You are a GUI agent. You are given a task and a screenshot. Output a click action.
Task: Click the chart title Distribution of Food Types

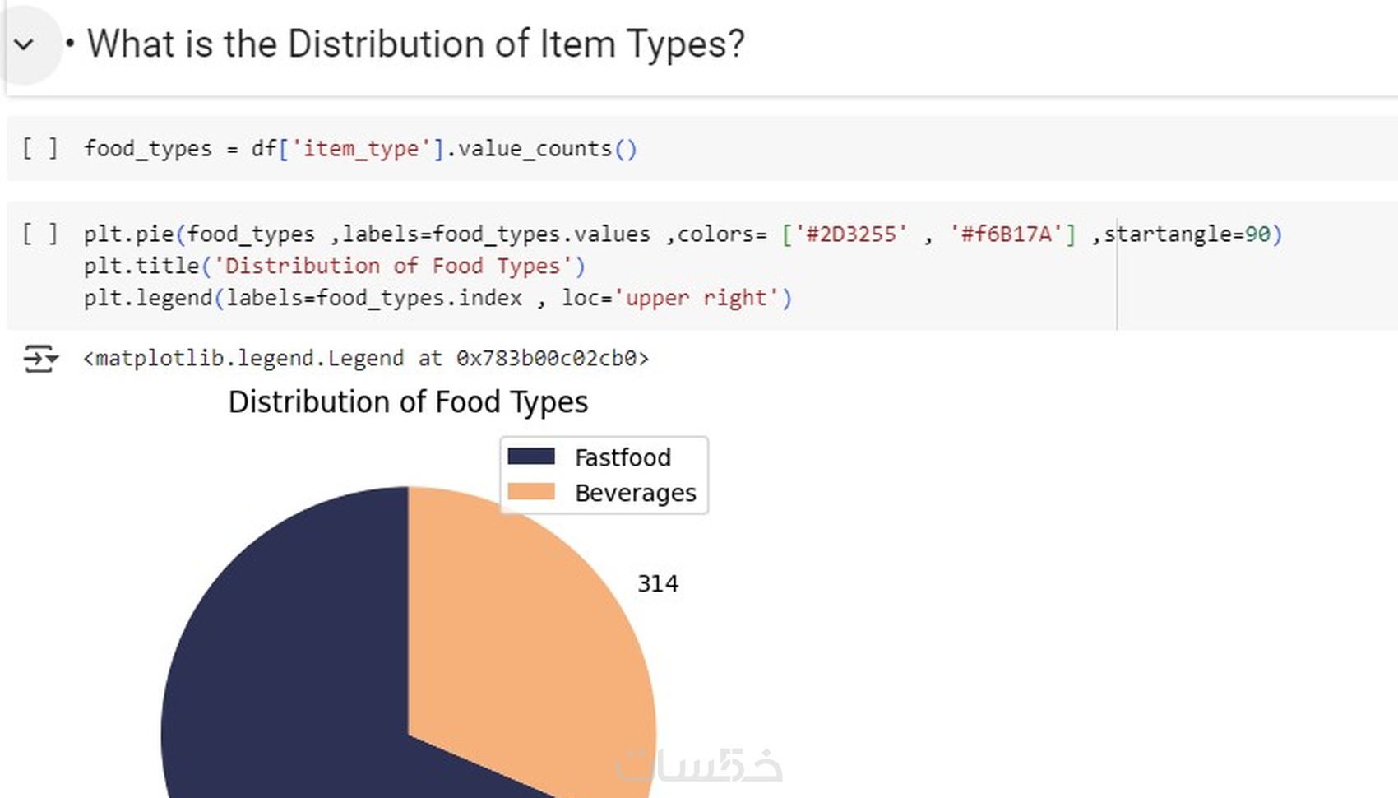(408, 402)
